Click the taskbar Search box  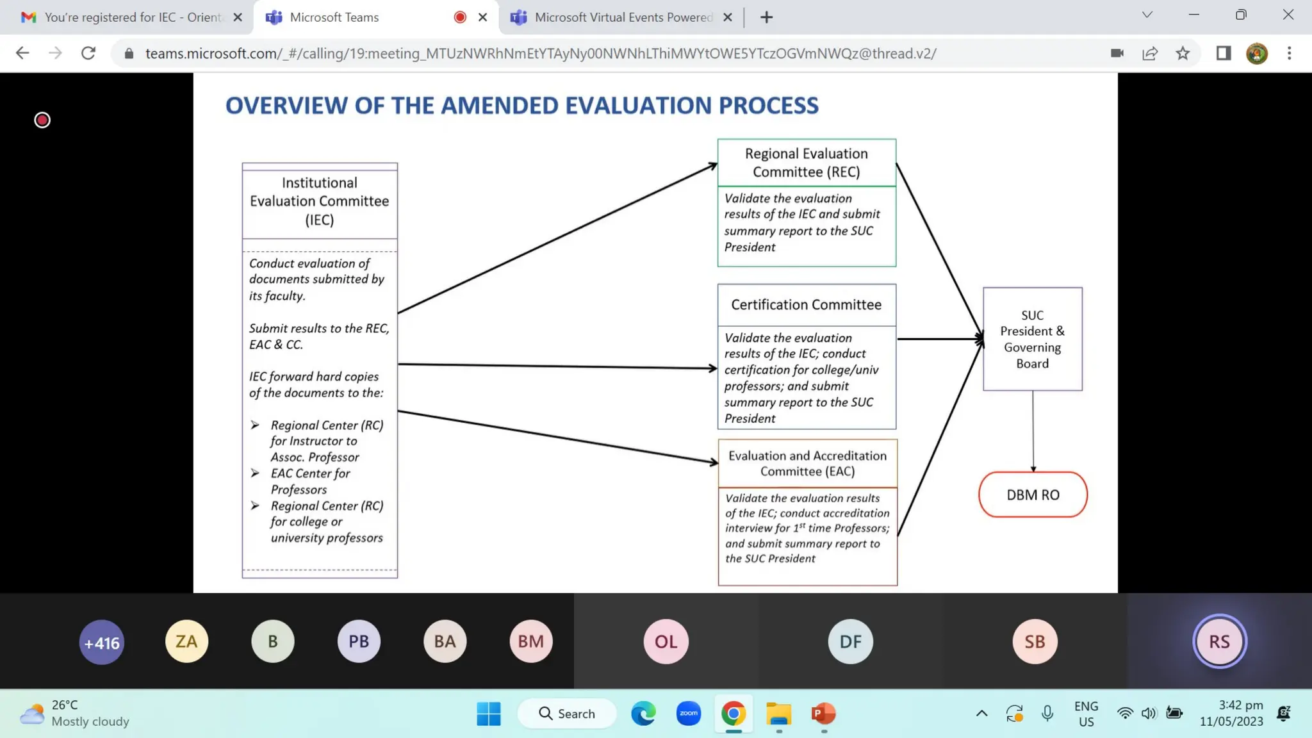[x=568, y=713]
